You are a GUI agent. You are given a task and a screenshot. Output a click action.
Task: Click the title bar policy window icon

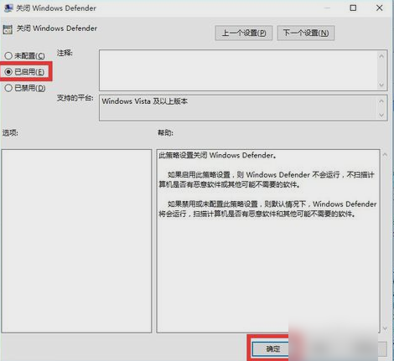pos(8,8)
